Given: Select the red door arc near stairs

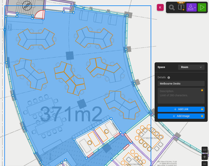Looking at the screenshot, I should (x=39, y=15).
